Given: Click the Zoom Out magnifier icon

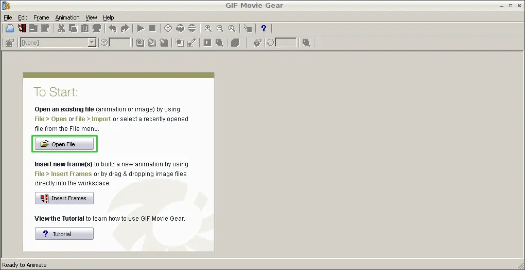Looking at the screenshot, I should 220,28.
